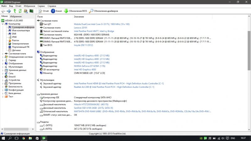The height and width of the screenshot is (141, 251).
Task: Open the Сервис menu
Action: point(41,6)
